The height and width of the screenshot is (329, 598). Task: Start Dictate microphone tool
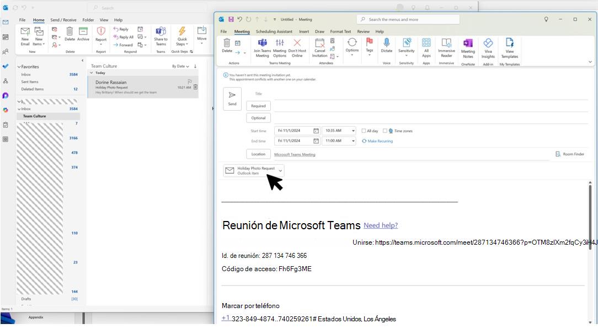pyautogui.click(x=386, y=45)
